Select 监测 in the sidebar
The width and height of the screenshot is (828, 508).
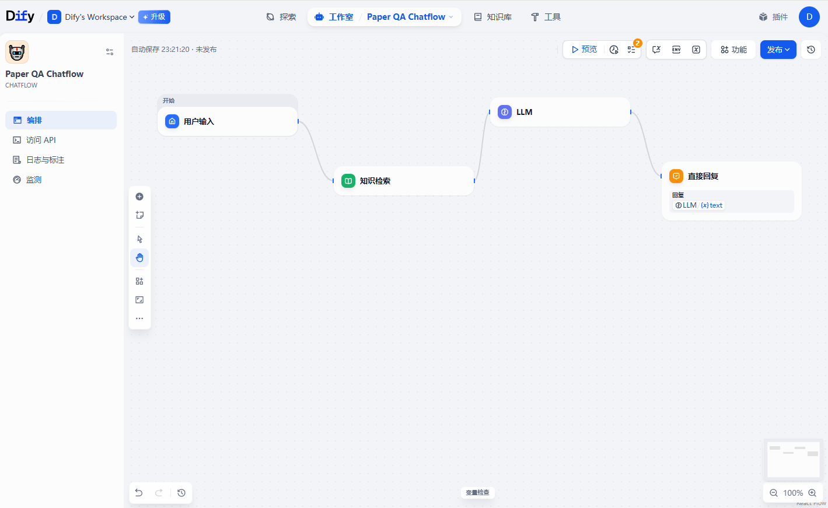pos(61,180)
